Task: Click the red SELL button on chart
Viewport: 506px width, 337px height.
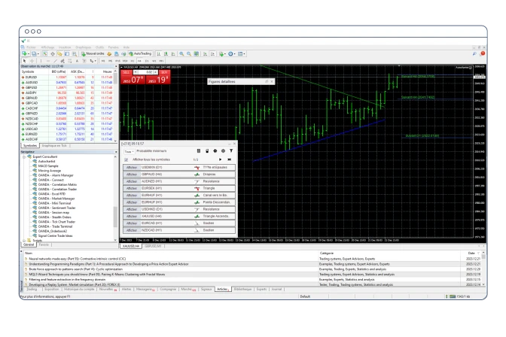Action: [x=126, y=72]
